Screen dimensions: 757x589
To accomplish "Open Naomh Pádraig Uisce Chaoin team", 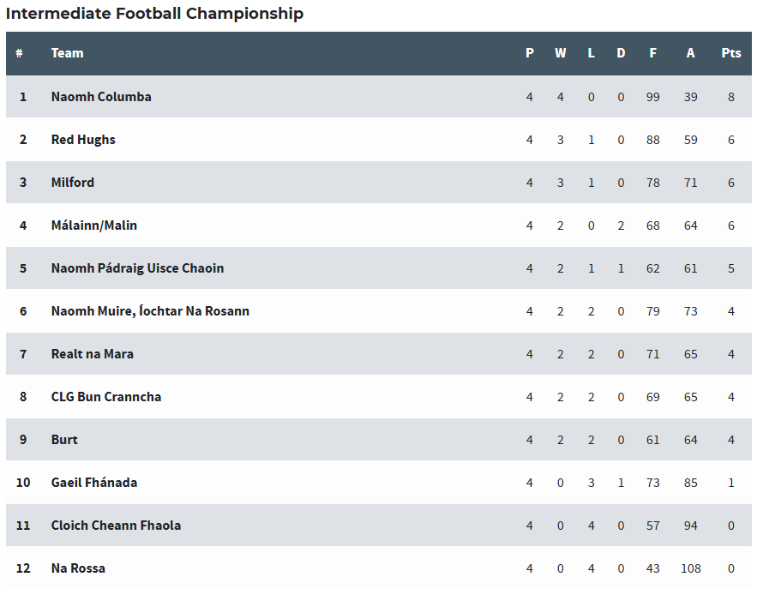I will (137, 268).
